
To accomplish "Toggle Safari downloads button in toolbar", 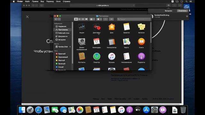I will click(168, 5).
